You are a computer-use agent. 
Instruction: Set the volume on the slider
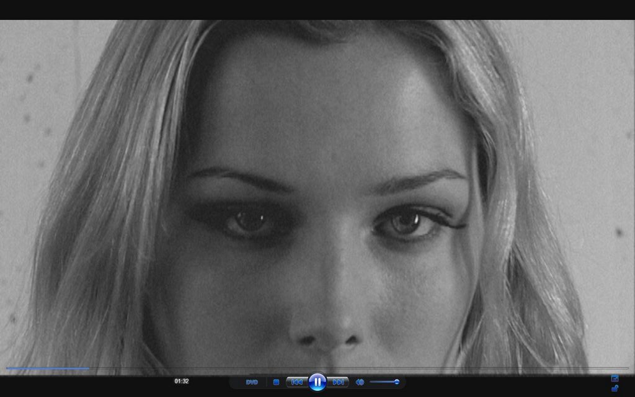pyautogui.click(x=384, y=381)
